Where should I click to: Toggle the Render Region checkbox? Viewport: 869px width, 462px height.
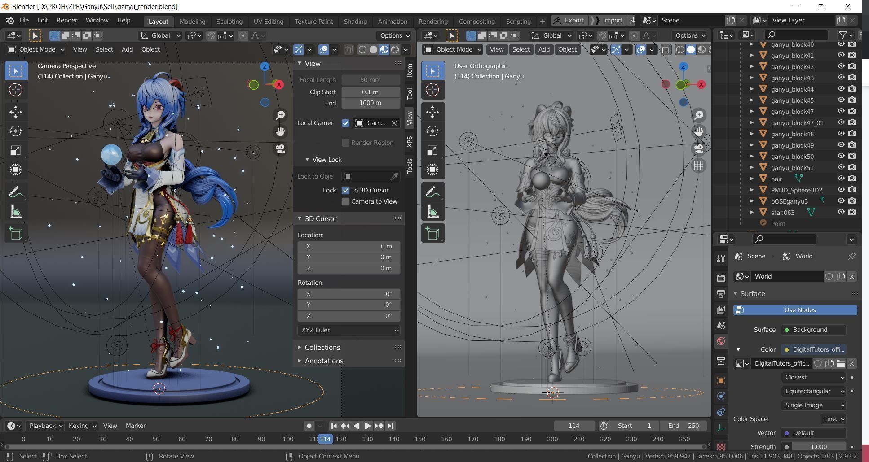click(345, 143)
